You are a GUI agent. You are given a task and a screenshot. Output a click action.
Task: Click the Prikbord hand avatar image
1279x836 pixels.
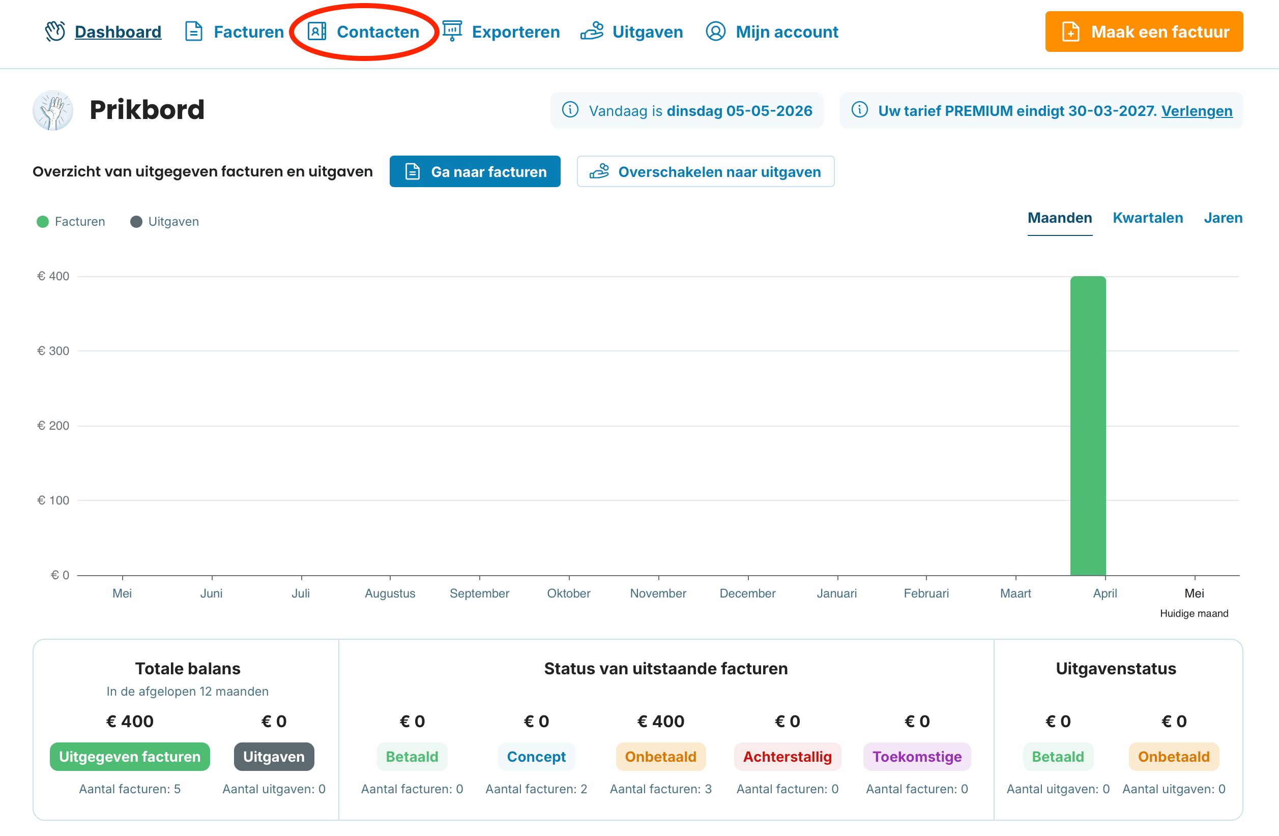53,110
